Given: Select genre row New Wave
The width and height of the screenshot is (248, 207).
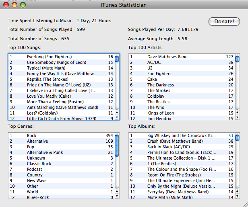Looking at the screenshot, I should pos(62,180).
